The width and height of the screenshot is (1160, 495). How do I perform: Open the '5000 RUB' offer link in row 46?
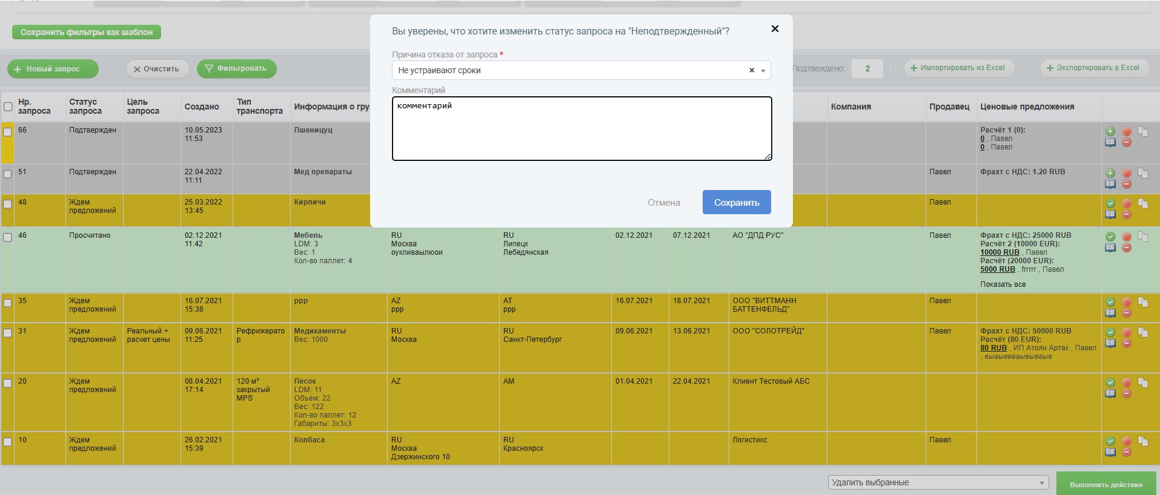997,269
